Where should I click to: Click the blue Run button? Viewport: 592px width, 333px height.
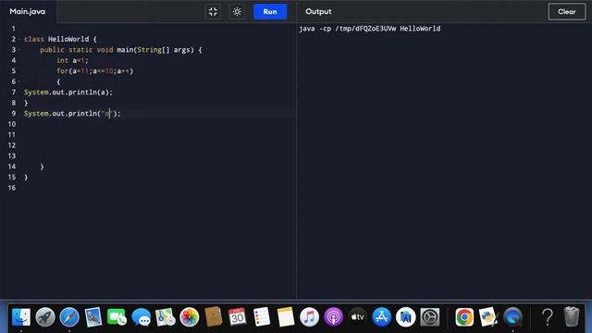click(270, 12)
